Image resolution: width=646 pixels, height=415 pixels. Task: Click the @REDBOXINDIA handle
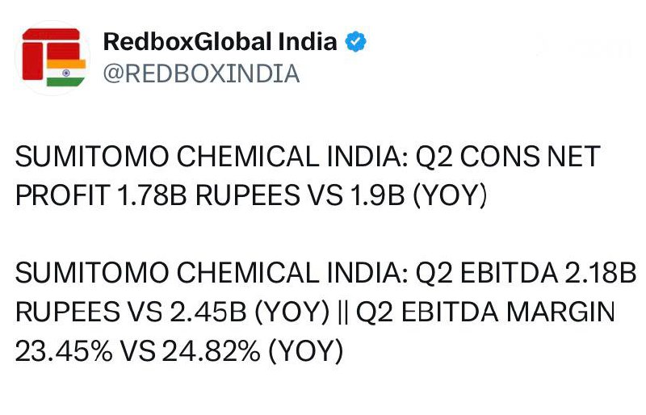coord(201,73)
